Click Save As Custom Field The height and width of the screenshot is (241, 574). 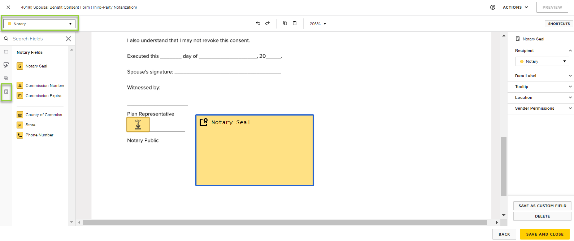tap(542, 206)
